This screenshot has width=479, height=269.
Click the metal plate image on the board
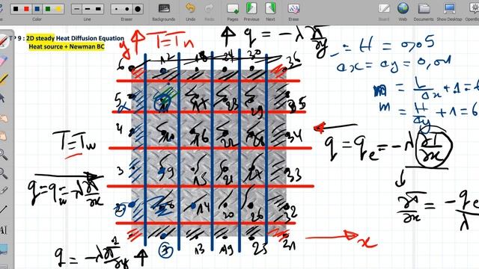coord(209,153)
